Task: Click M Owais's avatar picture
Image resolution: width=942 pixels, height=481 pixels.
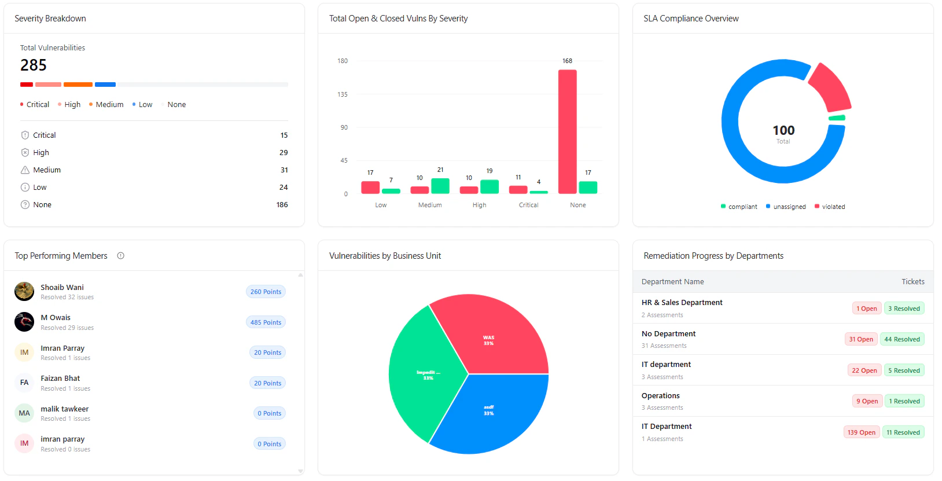Action: click(24, 322)
